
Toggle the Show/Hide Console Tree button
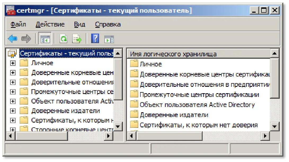coord(45,38)
